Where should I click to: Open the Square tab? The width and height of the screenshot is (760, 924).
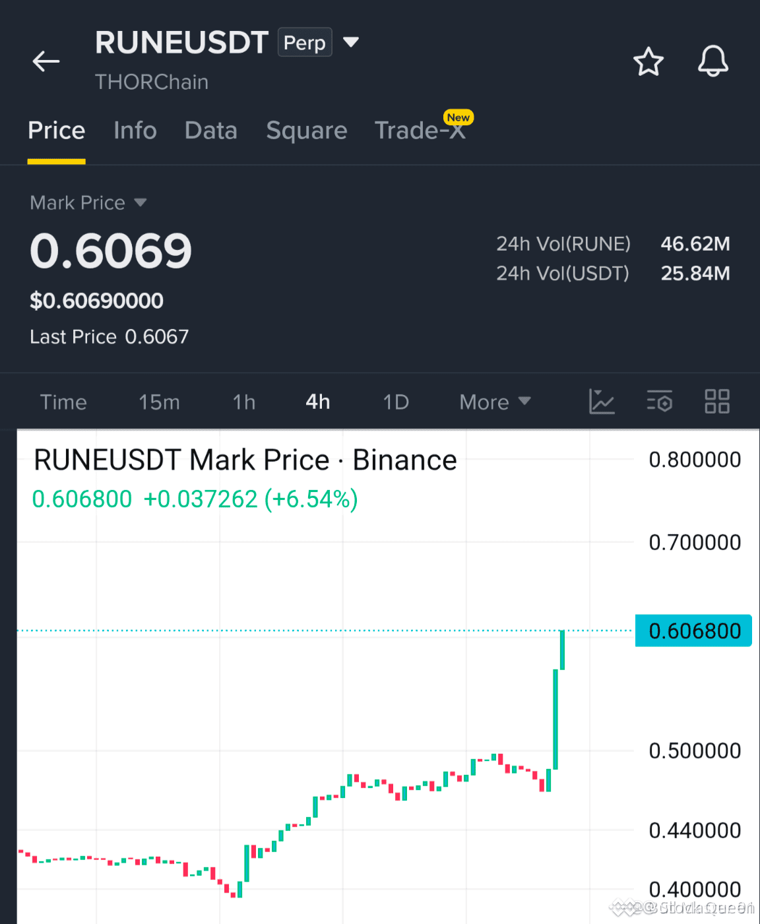point(306,131)
